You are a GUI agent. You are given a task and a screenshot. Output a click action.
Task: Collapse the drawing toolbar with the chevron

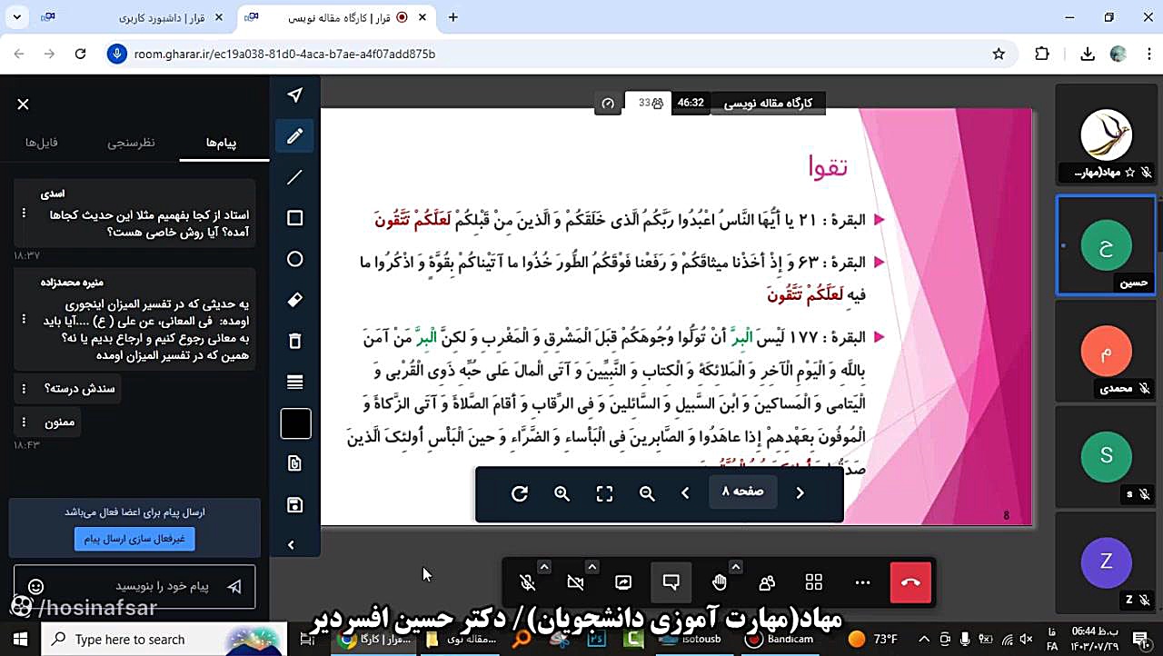click(x=291, y=545)
